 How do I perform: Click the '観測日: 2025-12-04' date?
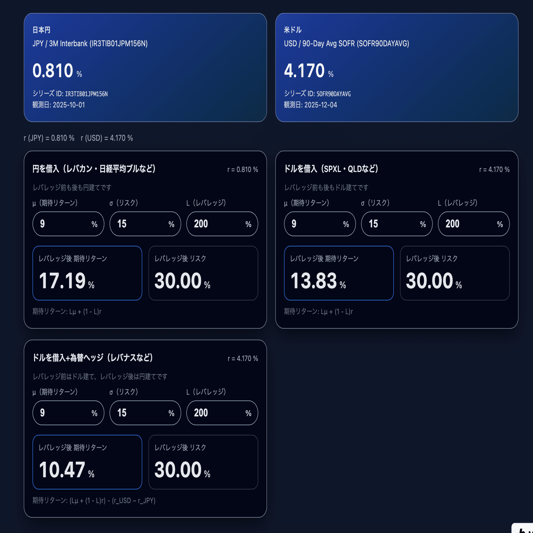coord(310,105)
